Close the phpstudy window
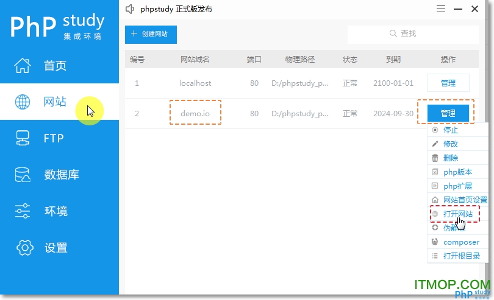The height and width of the screenshot is (300, 494). [x=474, y=9]
